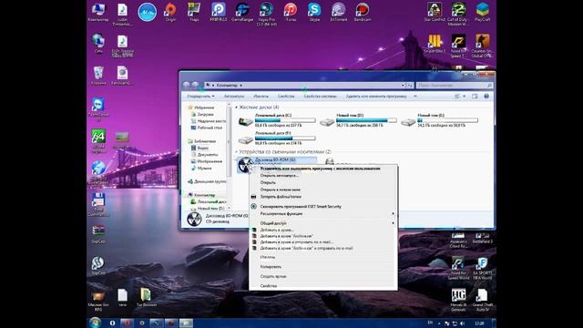The image size is (583, 328).
Task: Collapse the removable media devices group
Action: point(236,152)
